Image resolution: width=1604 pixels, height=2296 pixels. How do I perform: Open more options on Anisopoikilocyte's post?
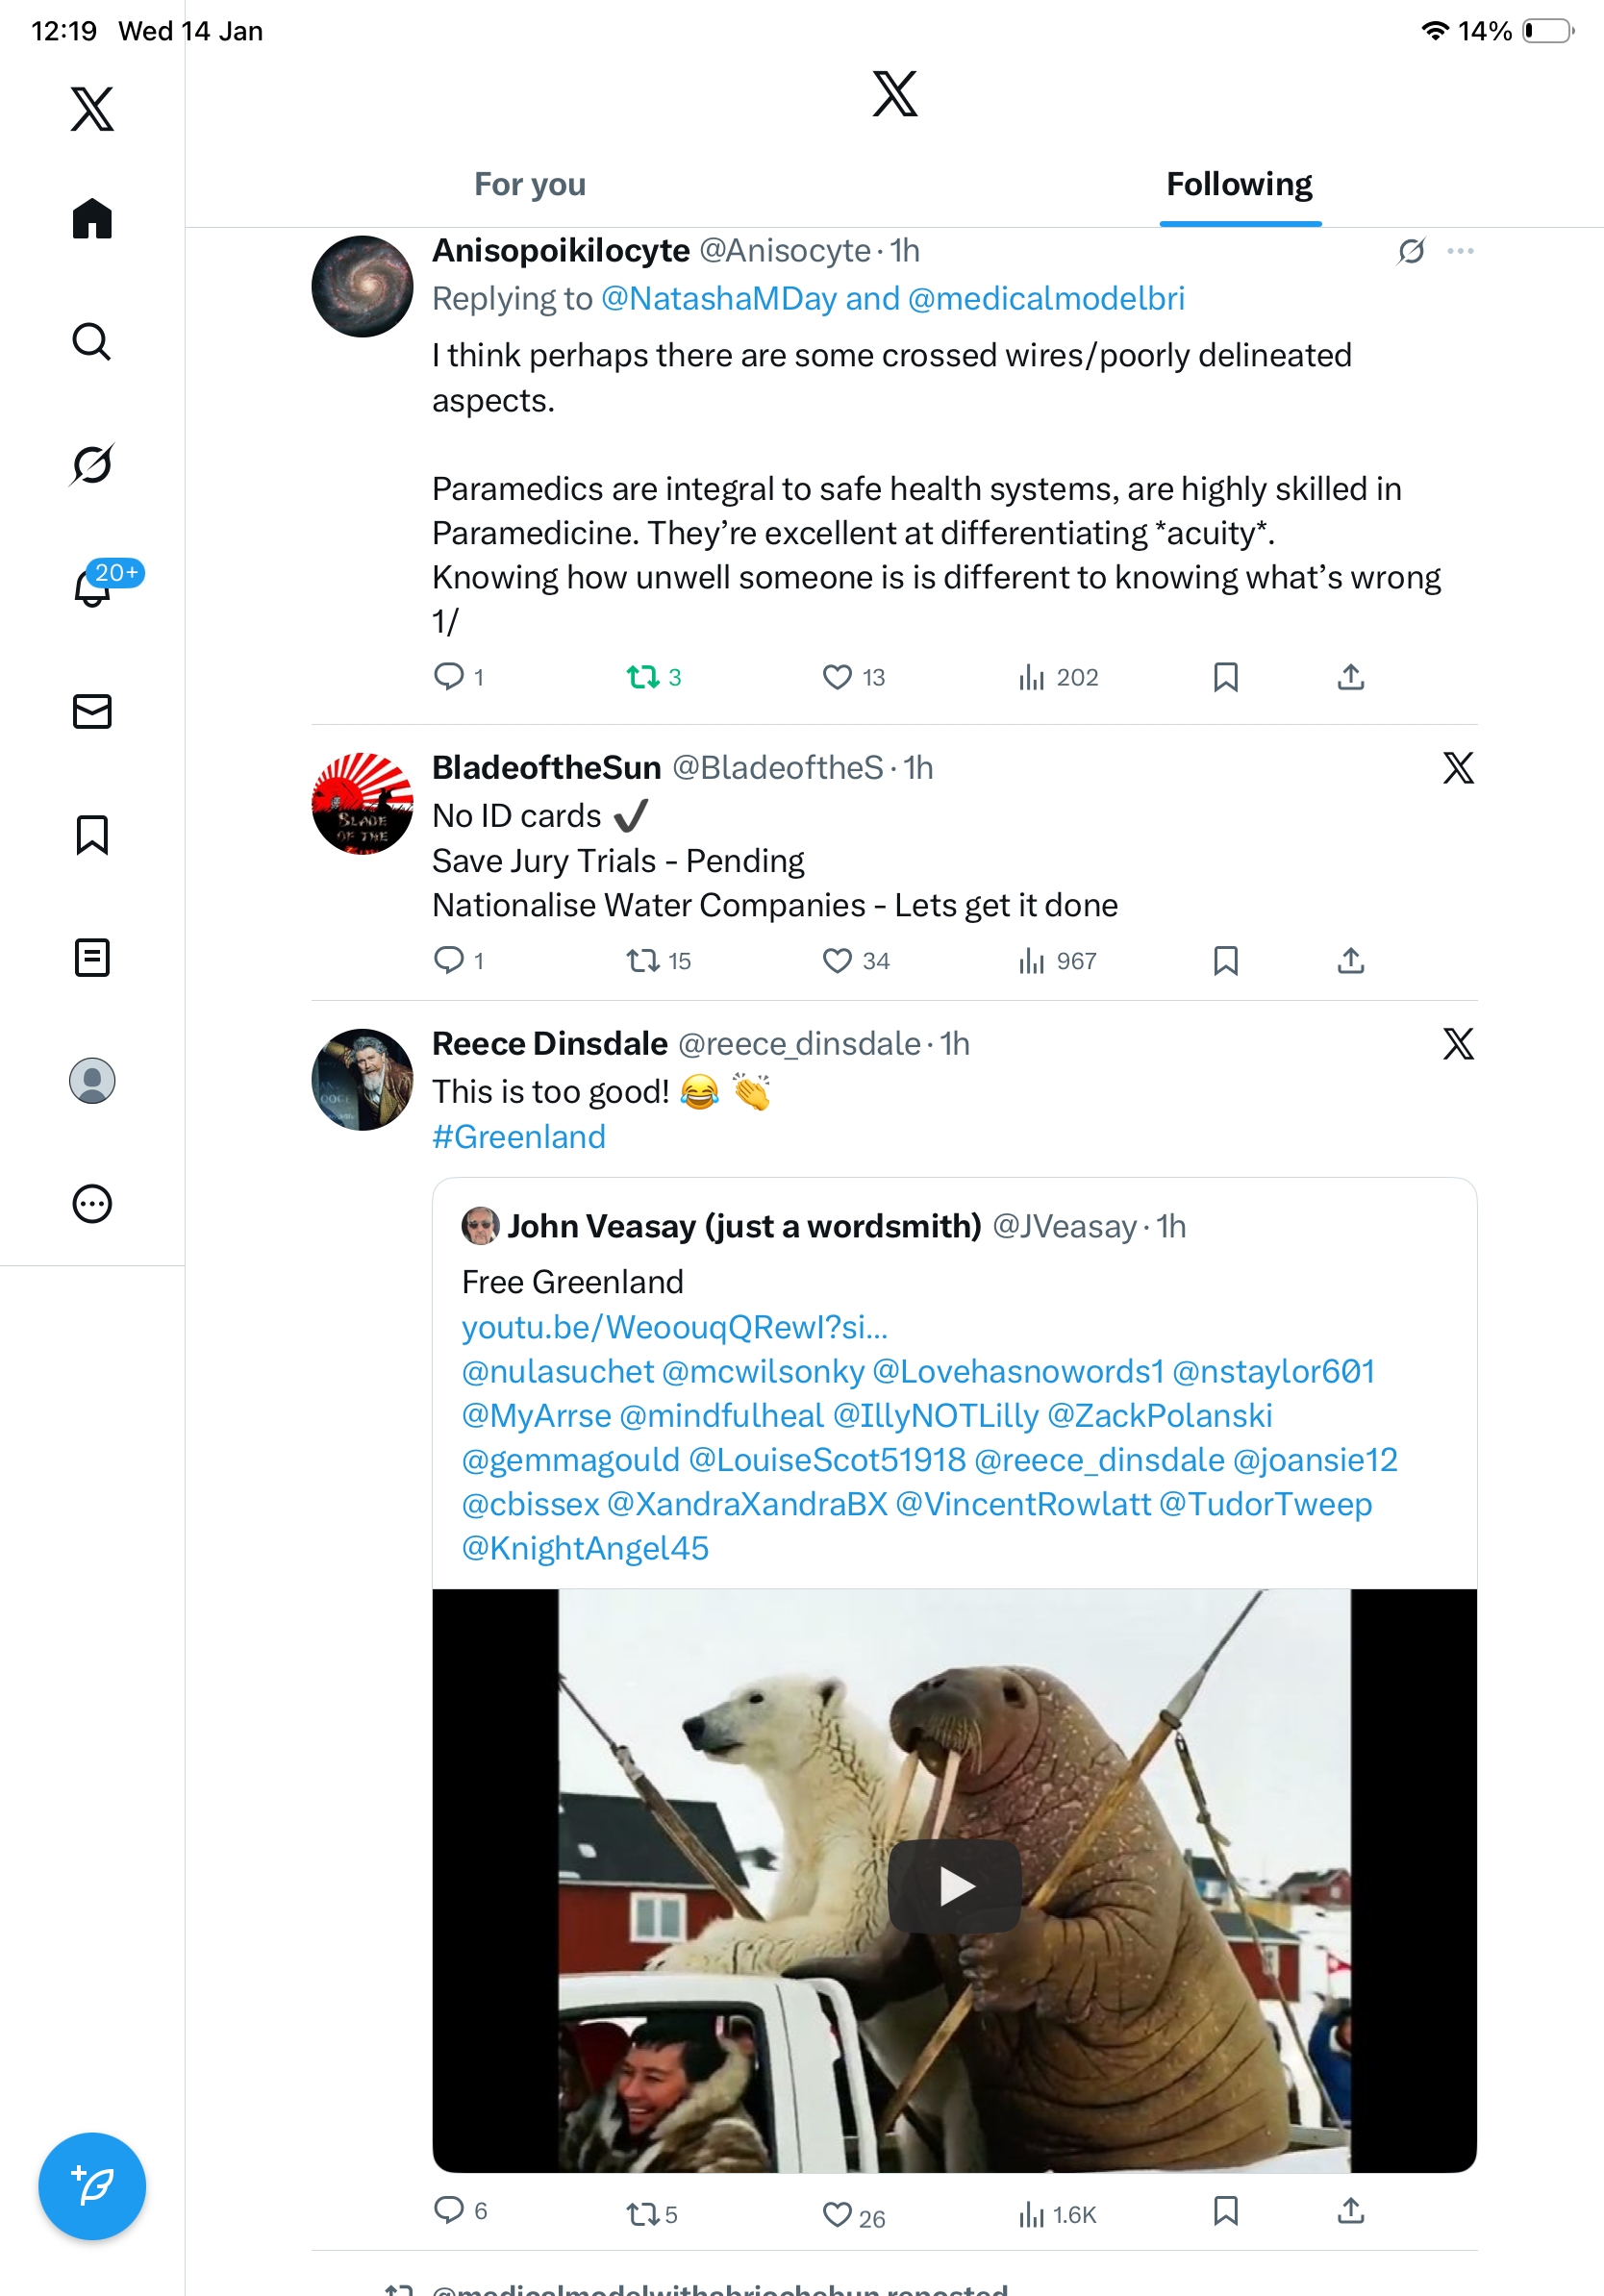[x=1460, y=251]
